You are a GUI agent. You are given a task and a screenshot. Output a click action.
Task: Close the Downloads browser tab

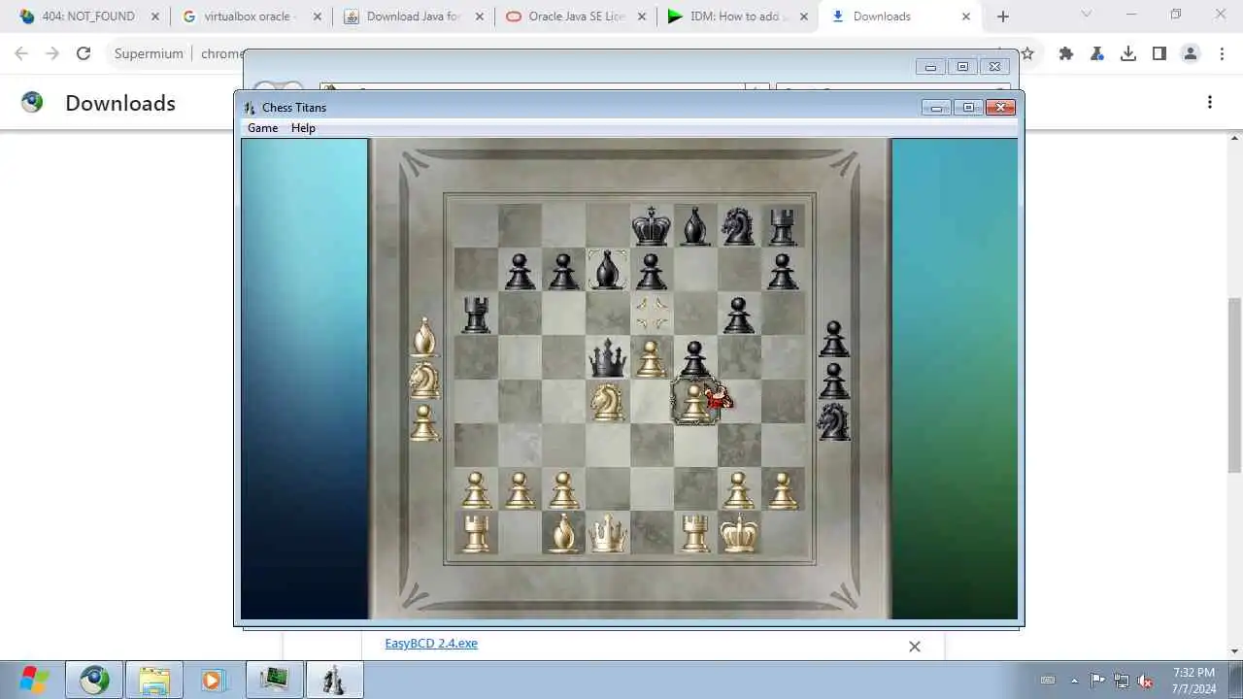click(x=965, y=17)
